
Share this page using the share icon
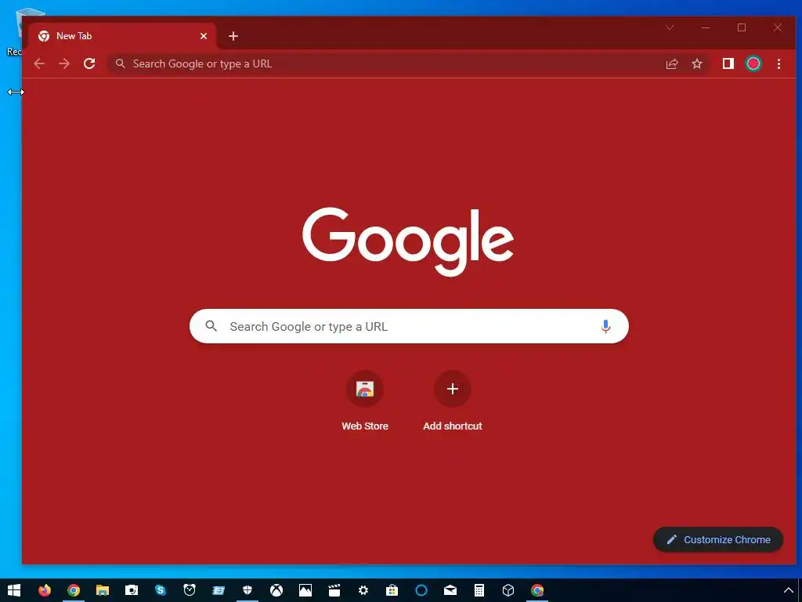[x=671, y=63]
